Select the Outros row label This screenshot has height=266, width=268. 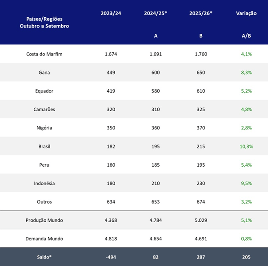pyautogui.click(x=44, y=202)
